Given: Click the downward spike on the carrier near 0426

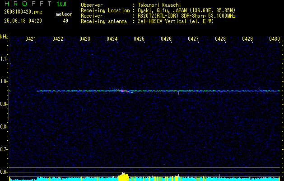Looking at the screenshot, I should (x=179, y=93).
